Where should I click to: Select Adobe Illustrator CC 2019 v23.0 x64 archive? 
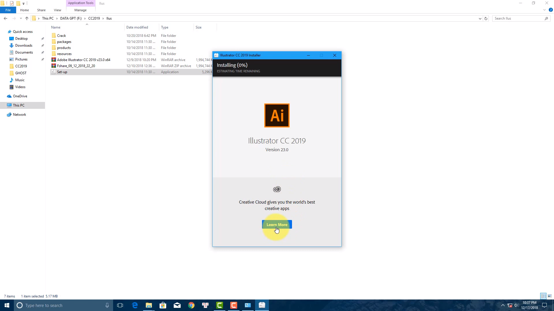coord(83,60)
